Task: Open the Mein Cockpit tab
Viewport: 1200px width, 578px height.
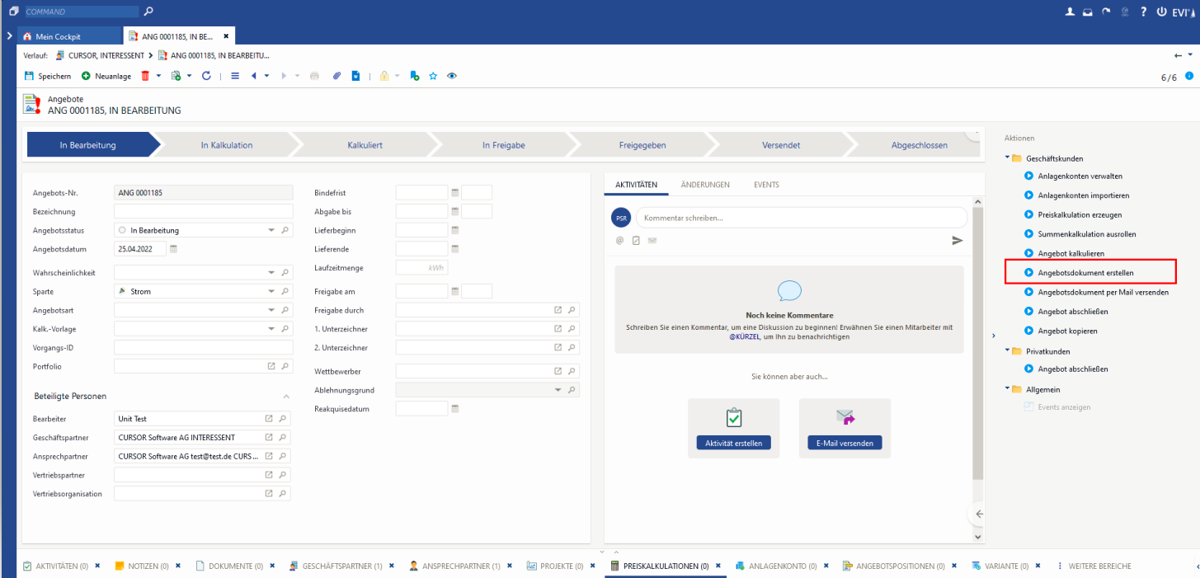Action: click(57, 36)
